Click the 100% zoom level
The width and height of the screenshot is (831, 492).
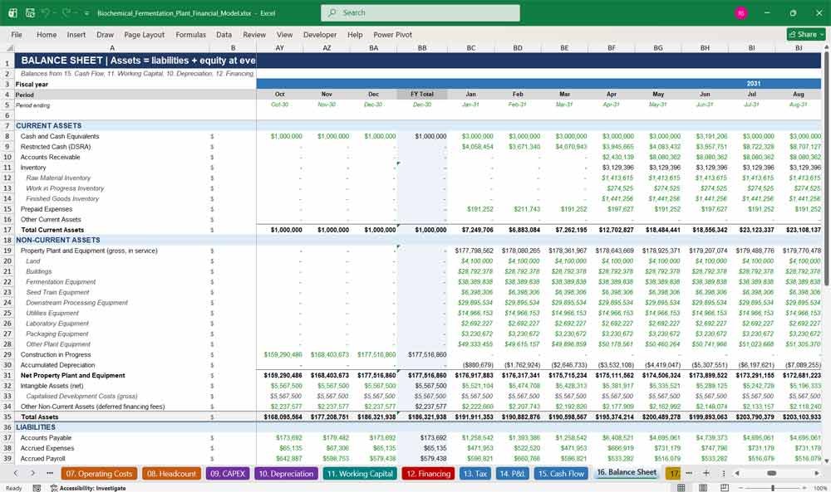[820, 488]
